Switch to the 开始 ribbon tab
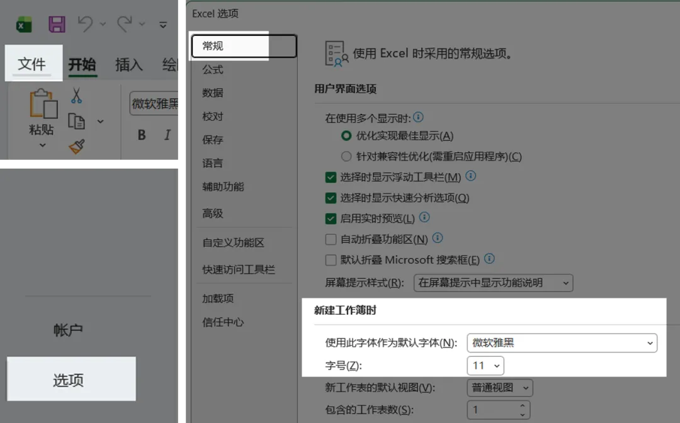The height and width of the screenshot is (423, 680). click(82, 65)
